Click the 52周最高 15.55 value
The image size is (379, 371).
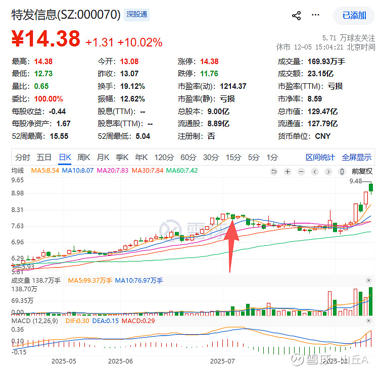59,136
